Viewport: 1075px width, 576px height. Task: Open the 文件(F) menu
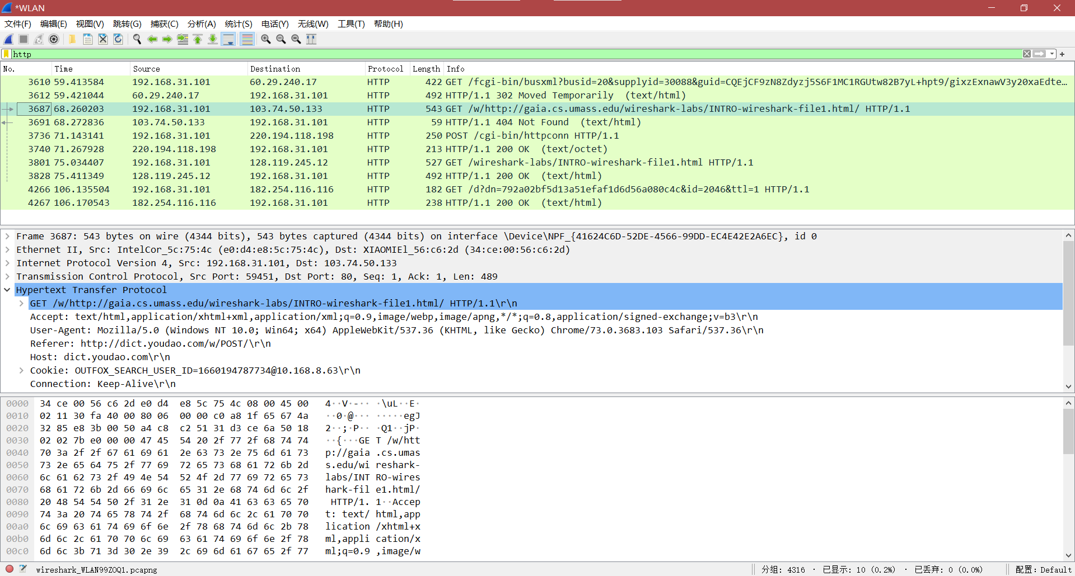pyautogui.click(x=18, y=24)
